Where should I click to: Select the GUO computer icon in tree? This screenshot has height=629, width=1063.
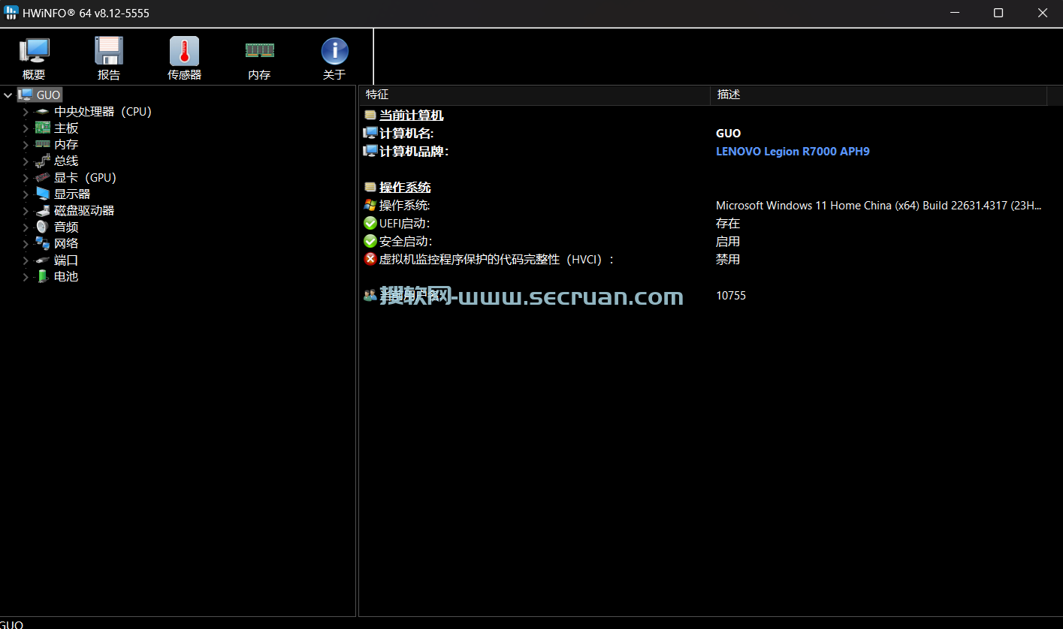26,95
